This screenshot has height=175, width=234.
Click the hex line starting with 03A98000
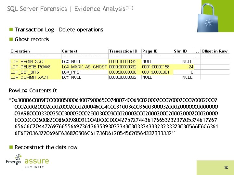pyautogui.click(x=116, y=113)
